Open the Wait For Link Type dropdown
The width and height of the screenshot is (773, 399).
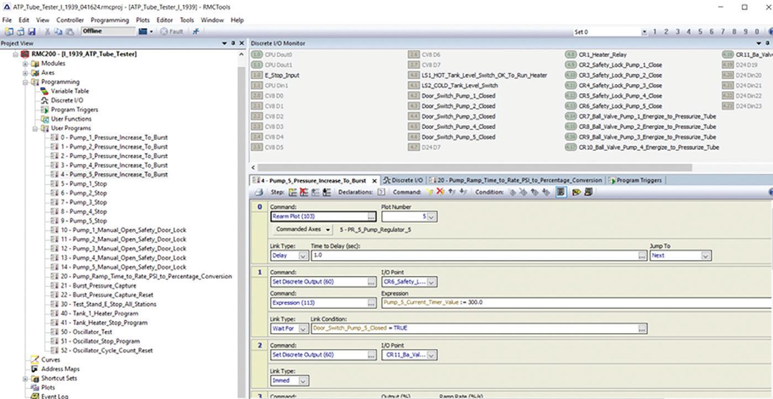point(303,328)
